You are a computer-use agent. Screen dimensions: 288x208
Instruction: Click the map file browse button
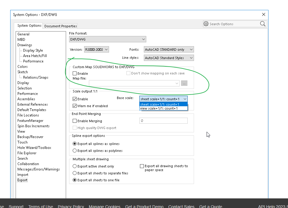coord(184,83)
